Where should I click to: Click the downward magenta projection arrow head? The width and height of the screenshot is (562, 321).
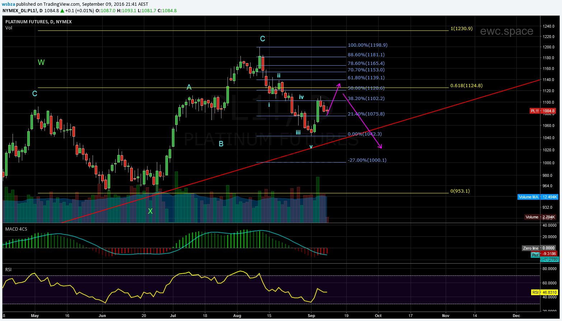coord(380,146)
